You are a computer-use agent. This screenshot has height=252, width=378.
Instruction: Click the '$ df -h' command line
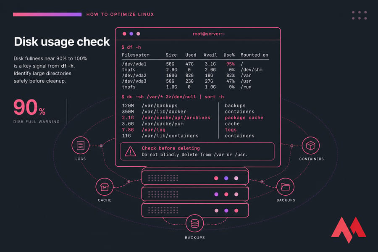[x=131, y=47]
